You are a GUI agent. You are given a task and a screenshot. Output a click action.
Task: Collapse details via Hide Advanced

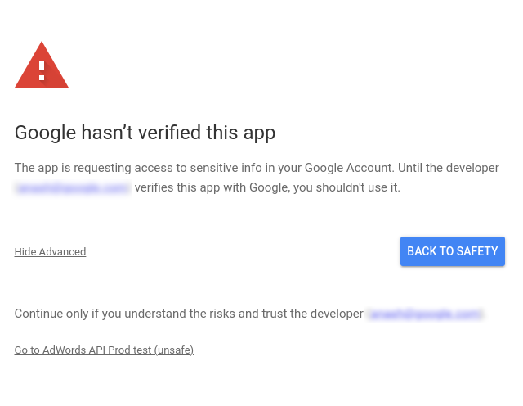coord(50,252)
